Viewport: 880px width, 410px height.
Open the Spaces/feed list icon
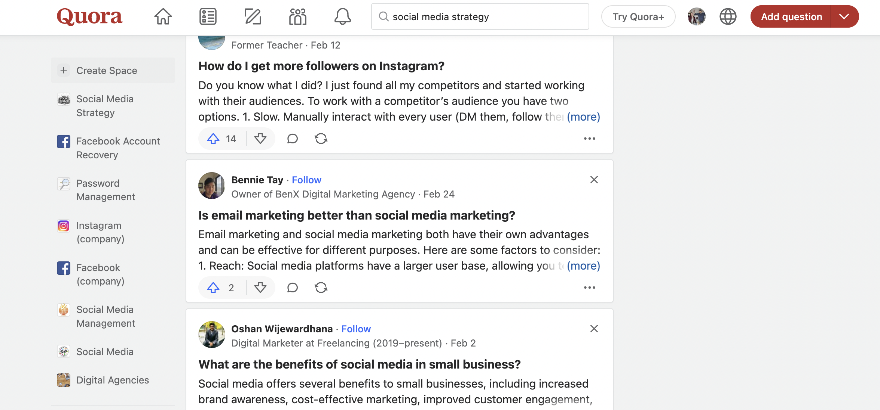click(208, 16)
